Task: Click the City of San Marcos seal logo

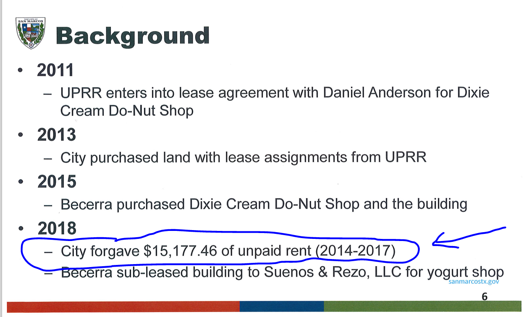Action: click(x=30, y=33)
